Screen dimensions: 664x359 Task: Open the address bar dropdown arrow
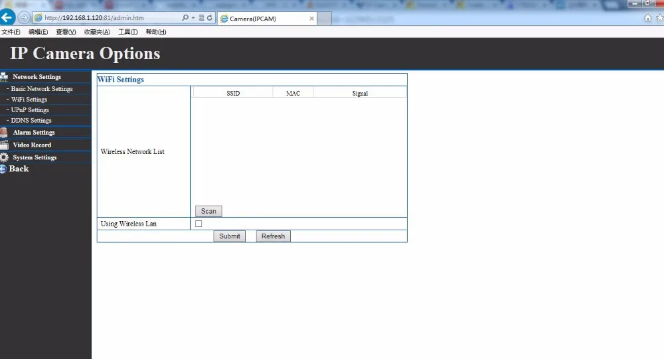pos(193,18)
